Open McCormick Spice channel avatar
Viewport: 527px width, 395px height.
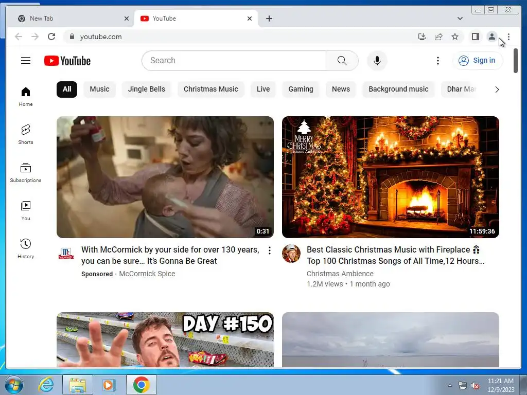click(66, 254)
